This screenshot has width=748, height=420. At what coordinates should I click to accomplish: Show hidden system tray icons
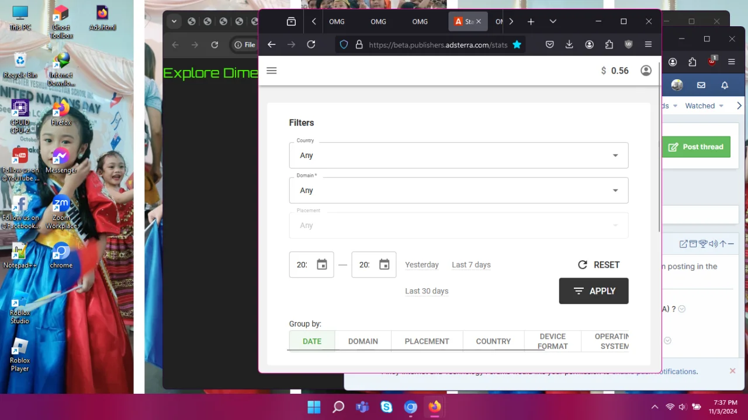[654, 407]
